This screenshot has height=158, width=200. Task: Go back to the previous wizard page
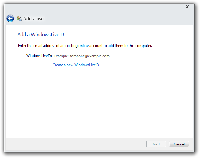10,19
